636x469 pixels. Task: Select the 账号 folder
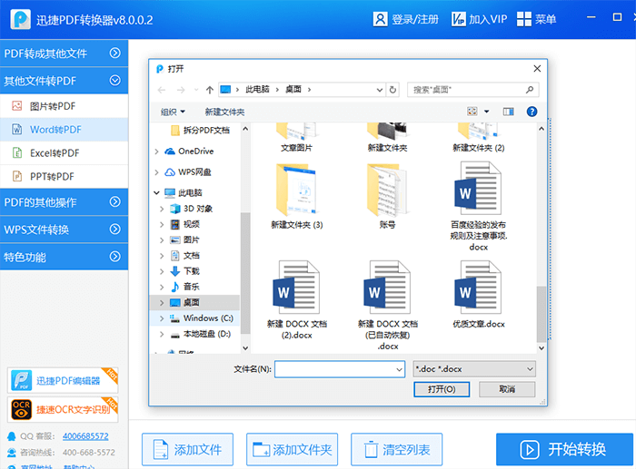pos(387,197)
